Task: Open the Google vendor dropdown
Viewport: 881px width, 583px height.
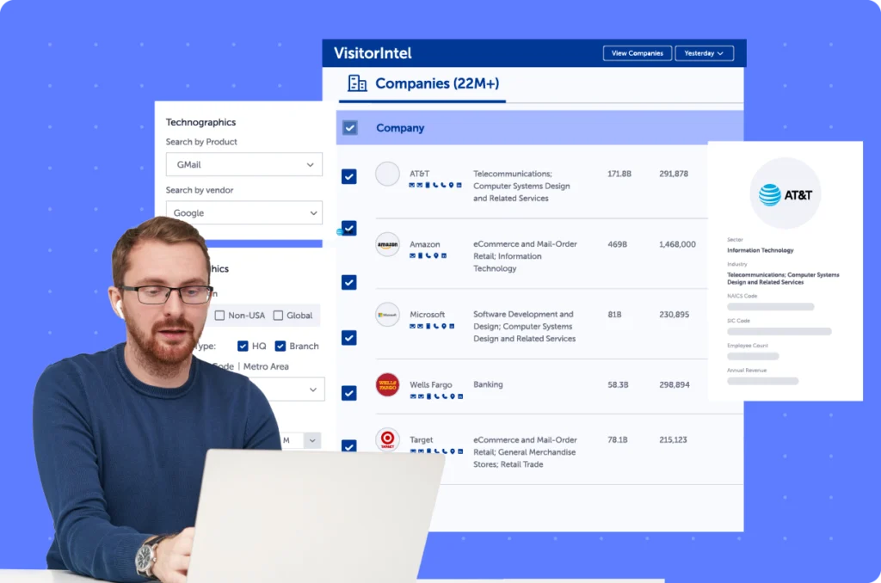Action: (243, 213)
